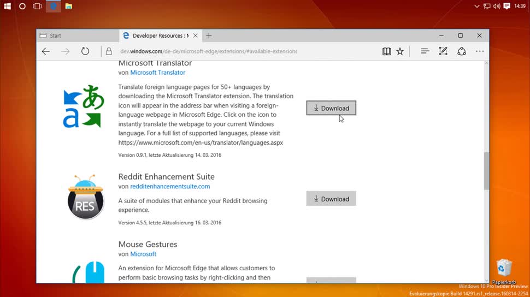This screenshot has width=530, height=297.
Task: Click the lock icon in the address bar
Action: [109, 51]
